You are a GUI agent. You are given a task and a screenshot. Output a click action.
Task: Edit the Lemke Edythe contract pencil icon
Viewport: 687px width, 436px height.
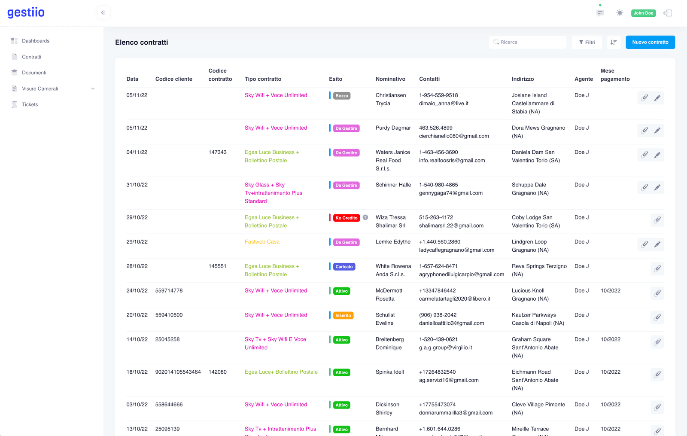(x=657, y=244)
